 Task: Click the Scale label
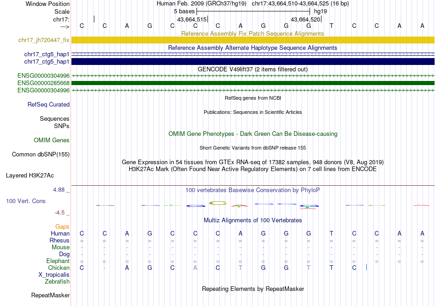coord(62,11)
